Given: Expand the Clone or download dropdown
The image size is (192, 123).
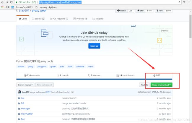Looking at the screenshot, I should click(x=161, y=85).
